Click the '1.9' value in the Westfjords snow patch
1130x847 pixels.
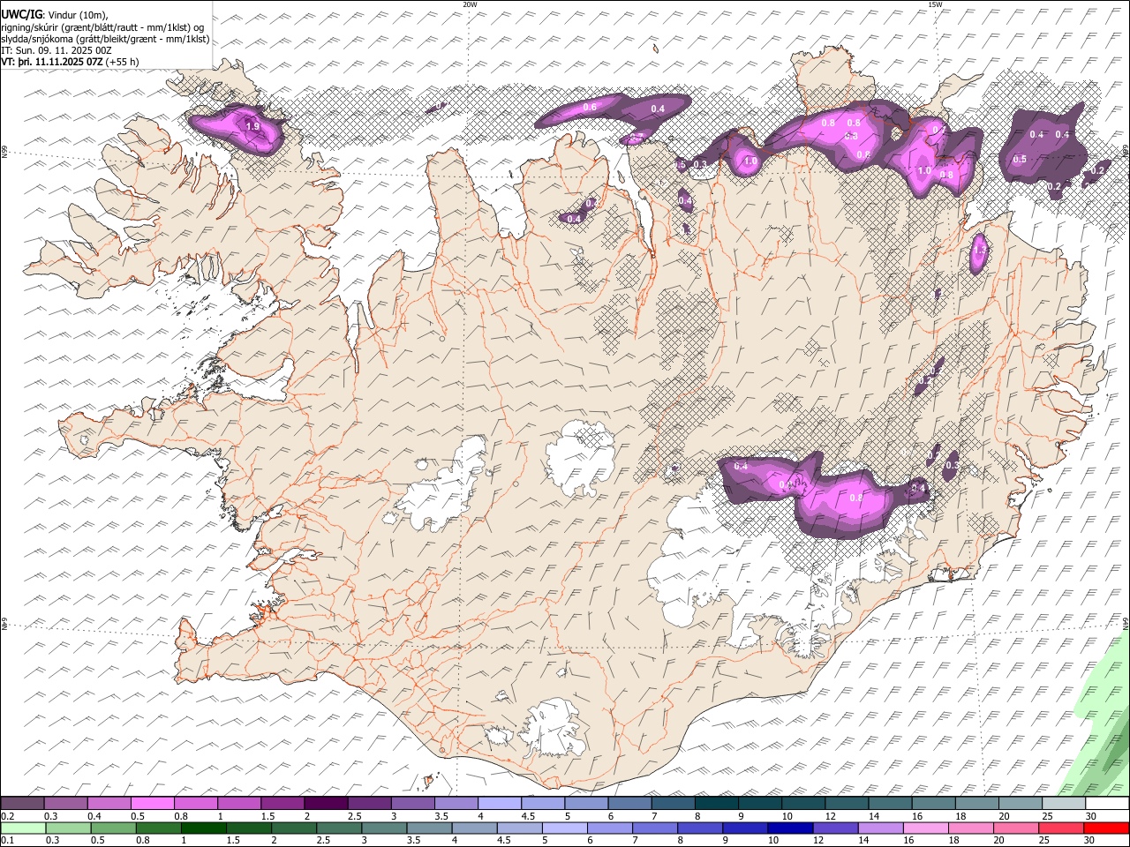click(252, 127)
